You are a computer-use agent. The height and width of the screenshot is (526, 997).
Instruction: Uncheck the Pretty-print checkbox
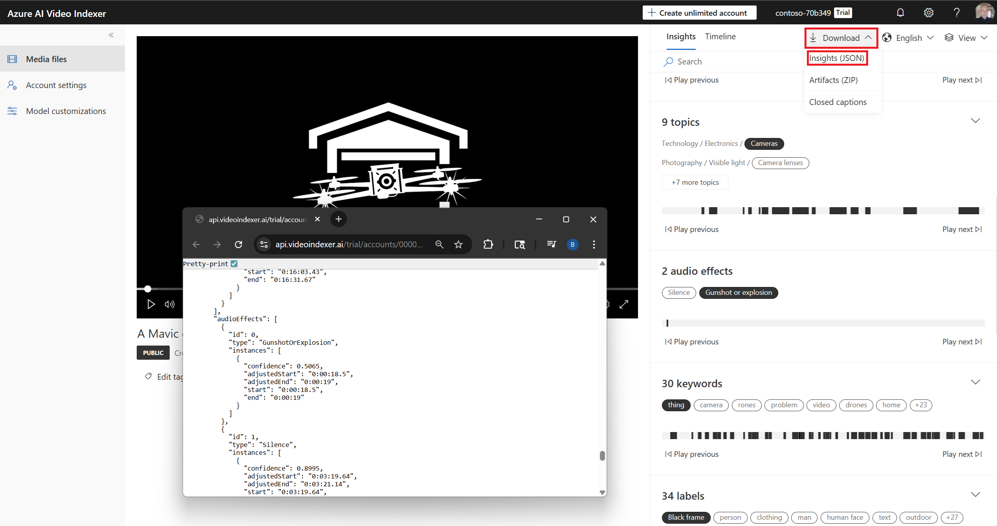point(234,264)
